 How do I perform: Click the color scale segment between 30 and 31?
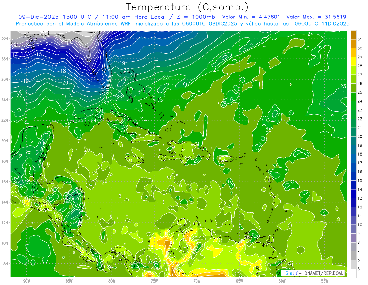[354, 44]
